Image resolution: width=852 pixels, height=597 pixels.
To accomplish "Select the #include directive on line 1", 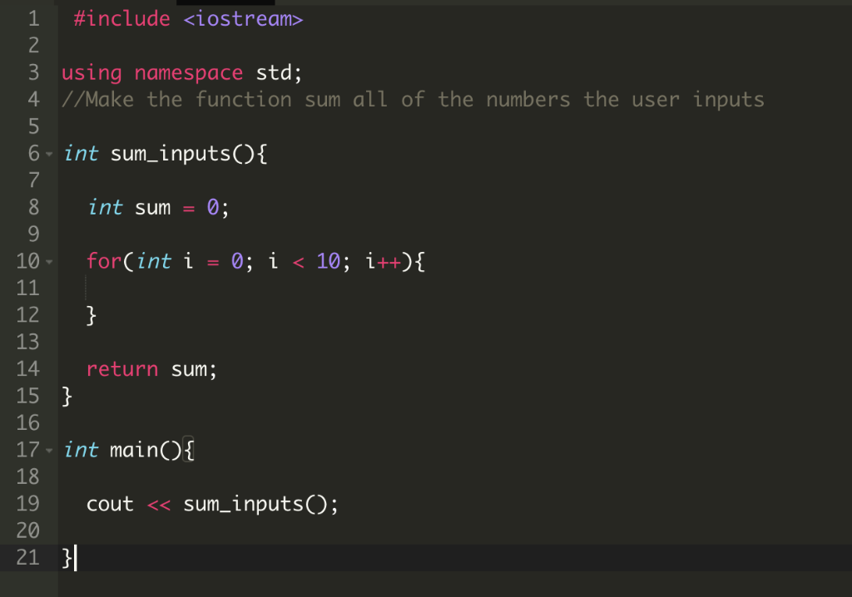I will point(123,18).
